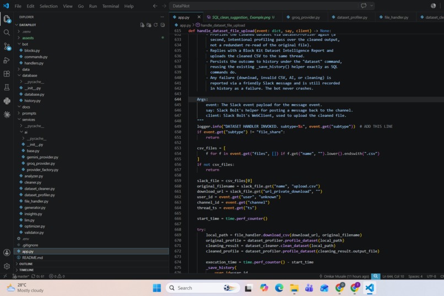Image resolution: width=444 pixels, height=296 pixels.
Task: Click the taskbar Search box
Action: tap(203, 288)
